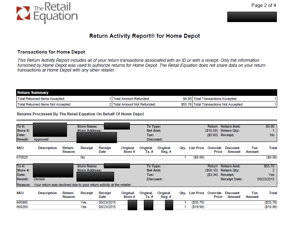Click the "Total Amount Refunded:" label
287x226 pixels.
point(131,99)
